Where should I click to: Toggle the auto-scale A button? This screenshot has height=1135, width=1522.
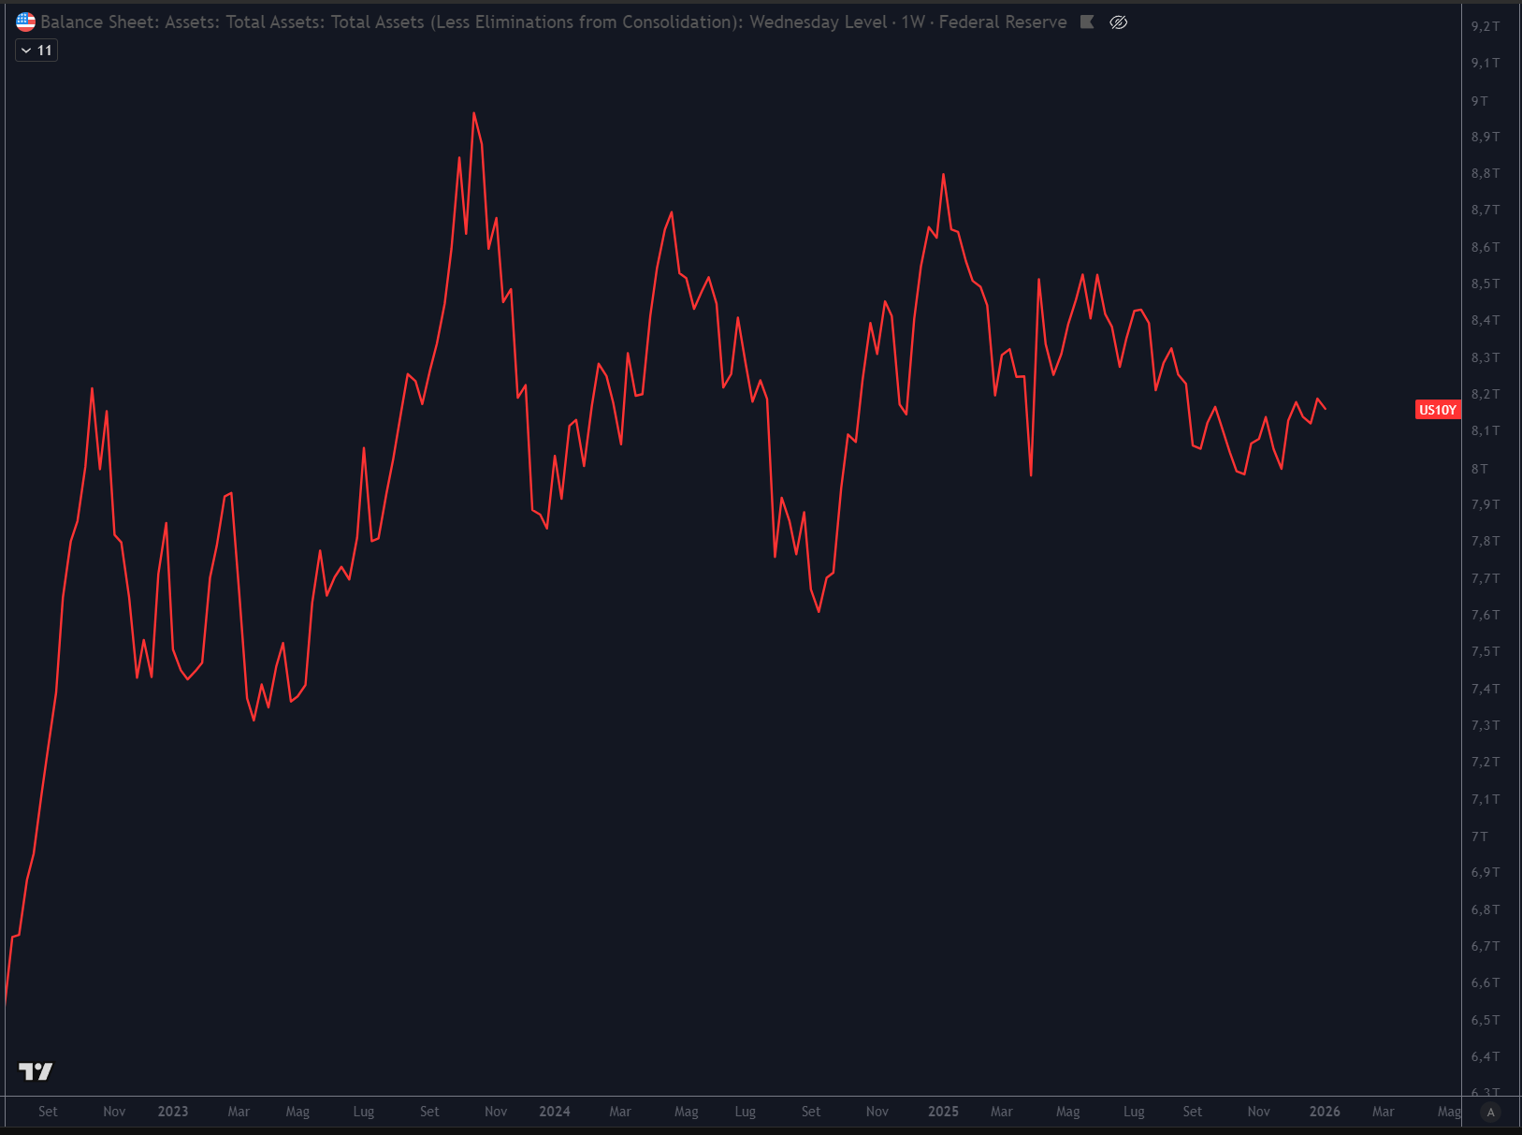pos(1490,1112)
